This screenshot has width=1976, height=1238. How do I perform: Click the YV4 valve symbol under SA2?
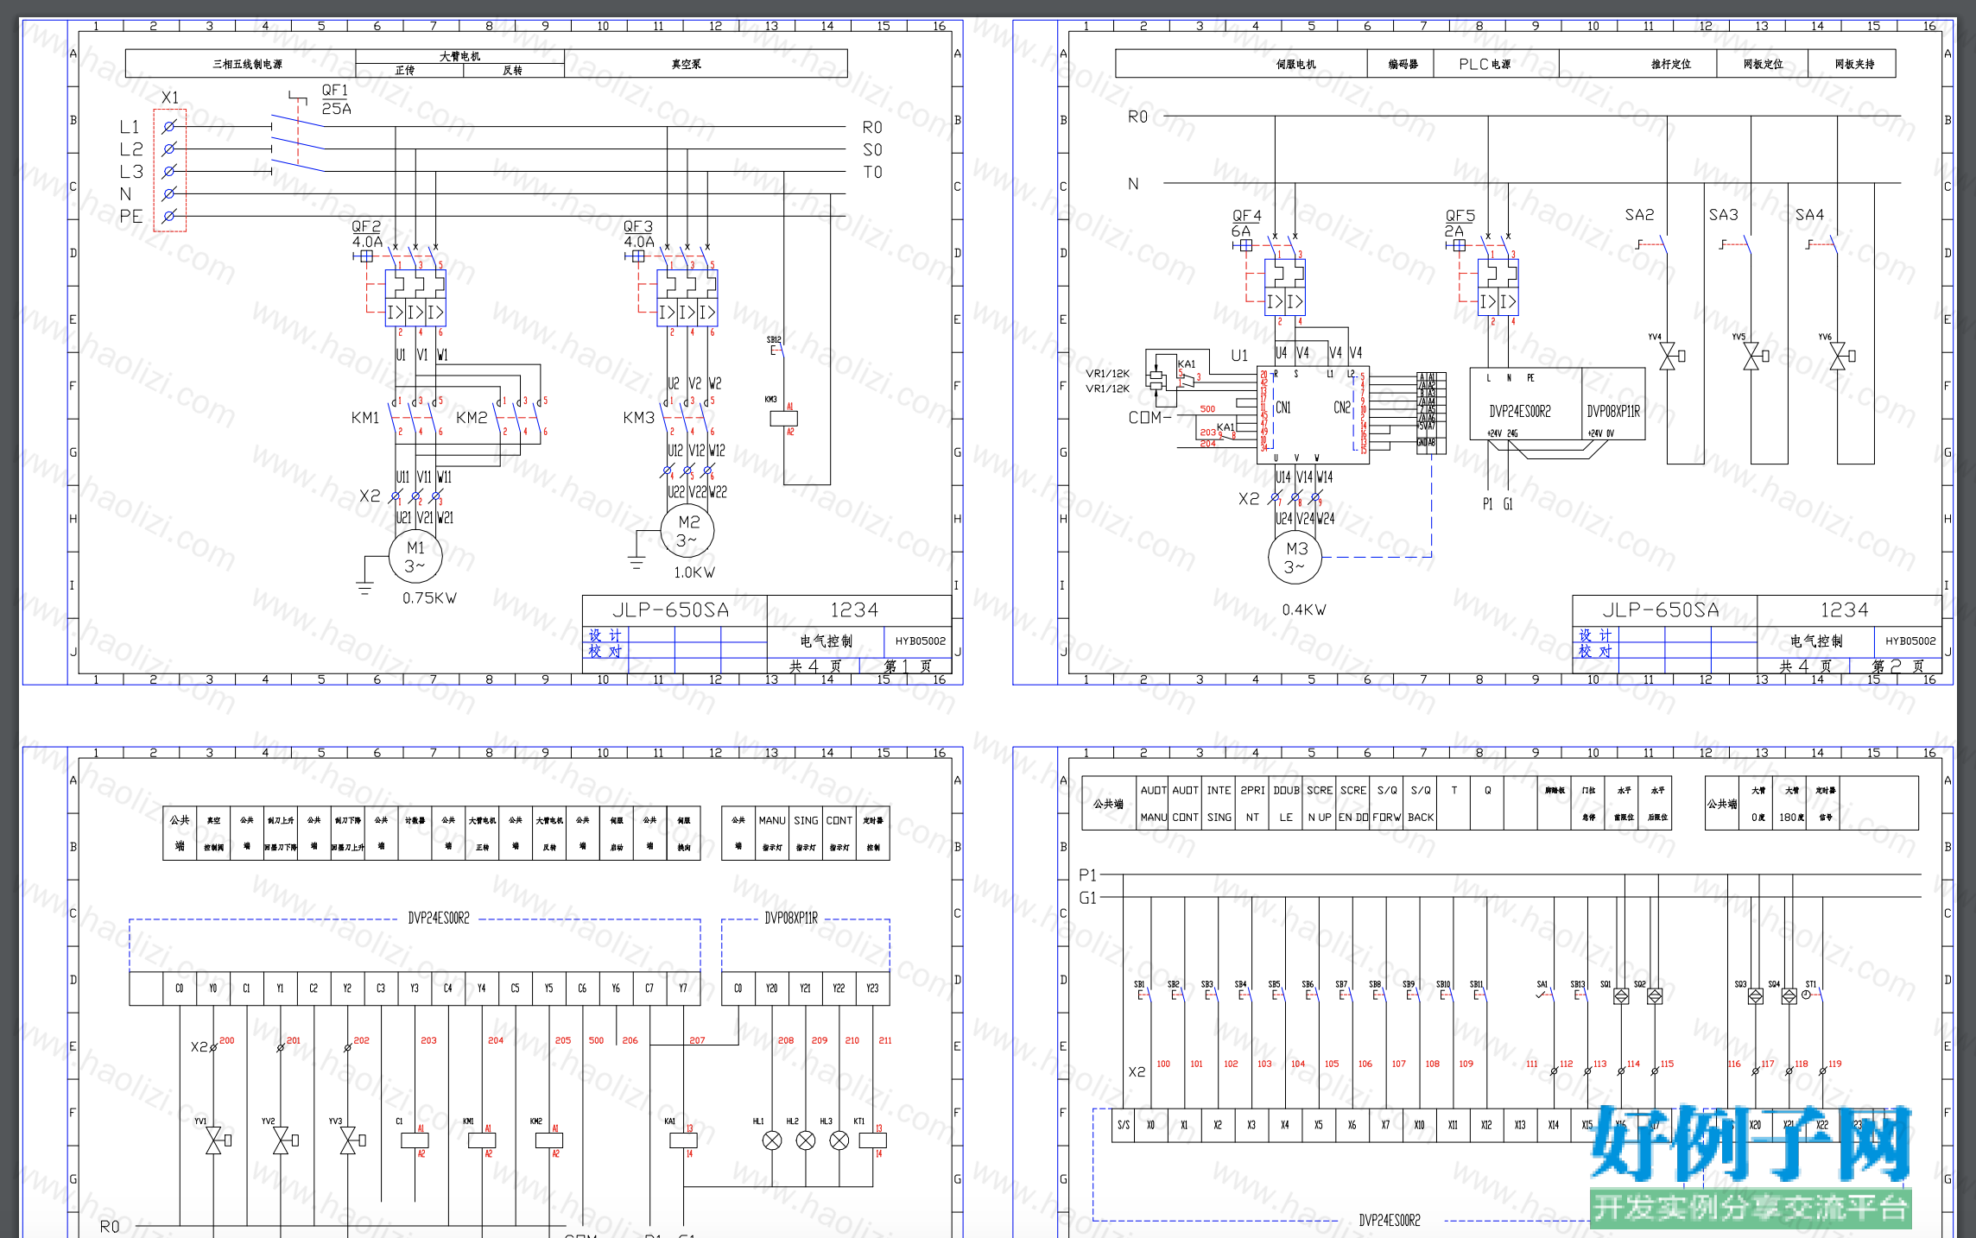click(x=1671, y=355)
